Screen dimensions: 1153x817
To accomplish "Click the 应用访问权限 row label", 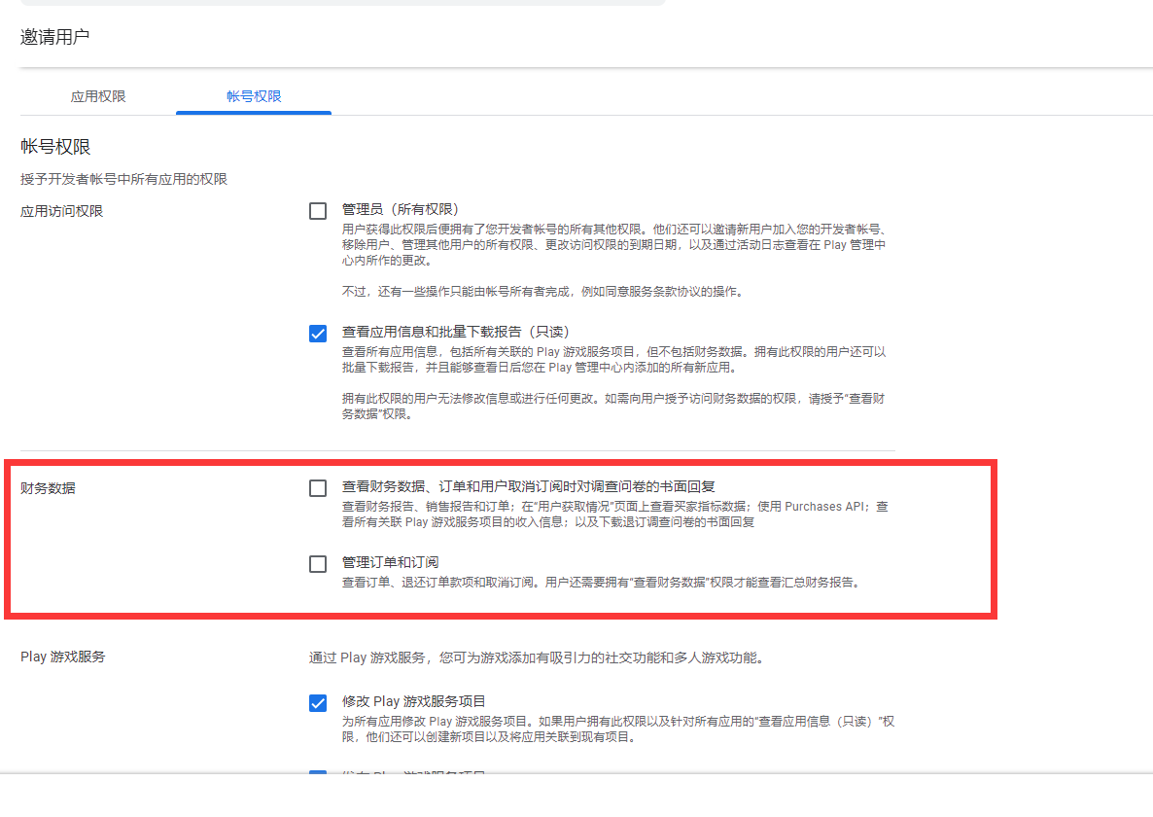I will tap(59, 210).
